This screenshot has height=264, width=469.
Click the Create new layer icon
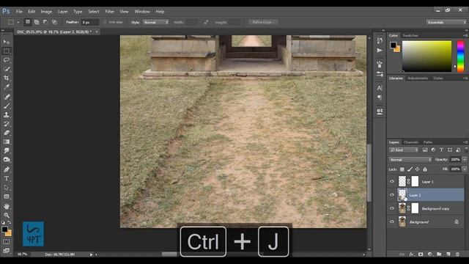(x=448, y=254)
